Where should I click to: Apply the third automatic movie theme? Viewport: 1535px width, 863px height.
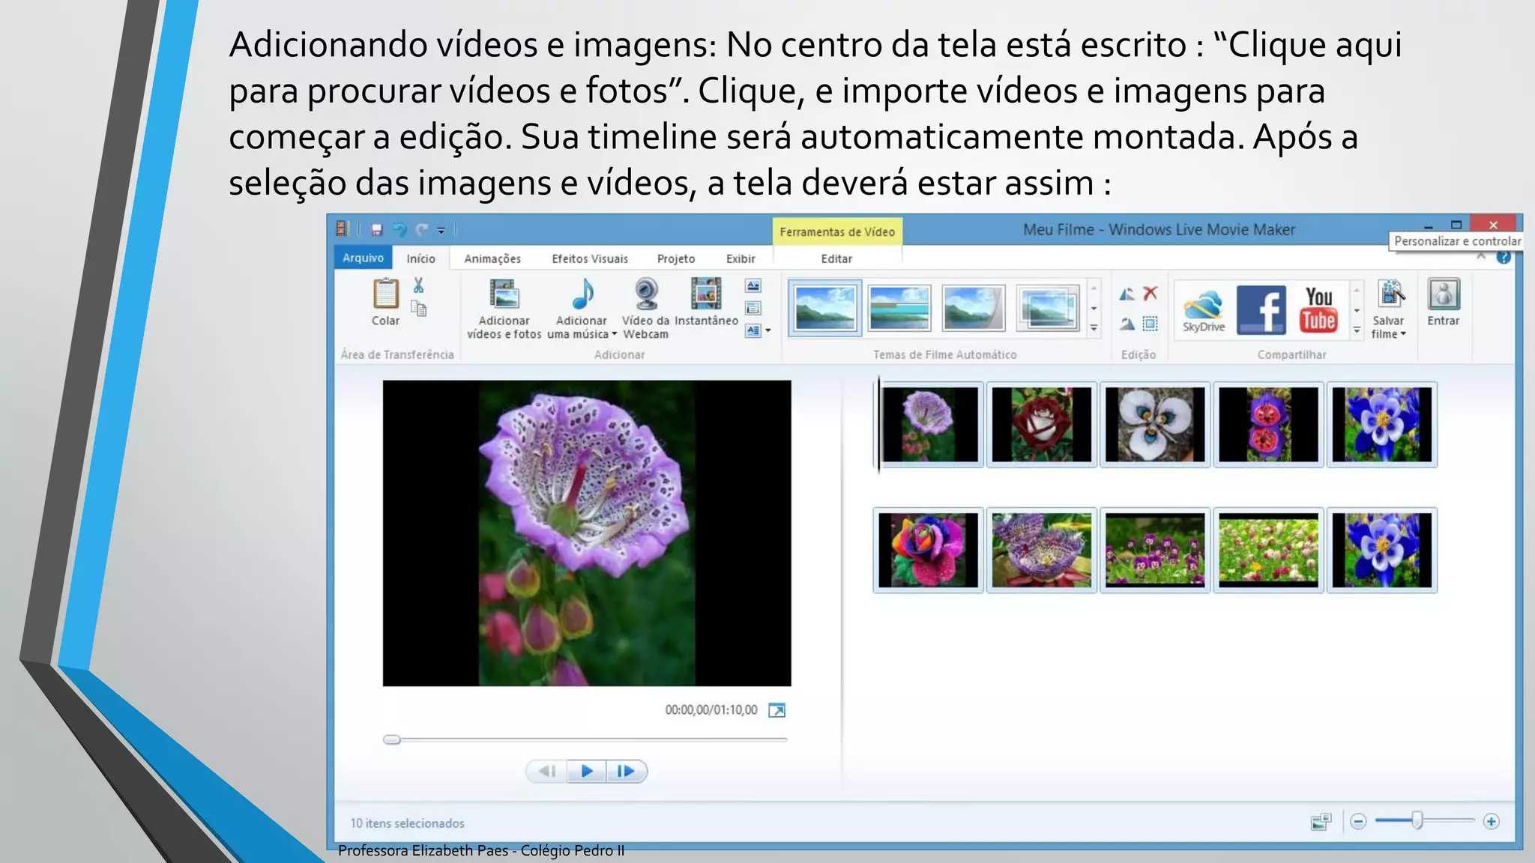pos(974,308)
